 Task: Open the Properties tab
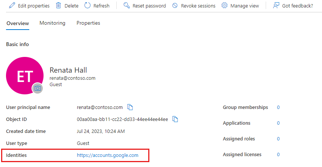pos(88,23)
